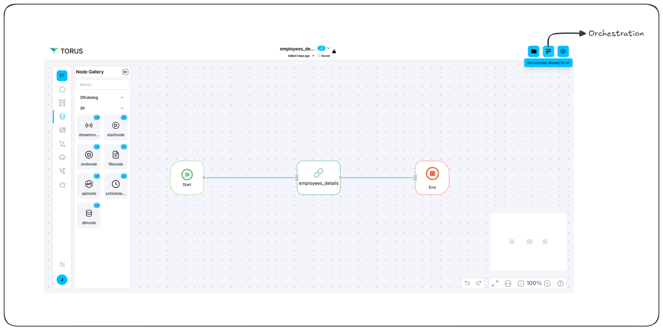Open the home sidebar item
This screenshot has width=663, height=330.
62,89
